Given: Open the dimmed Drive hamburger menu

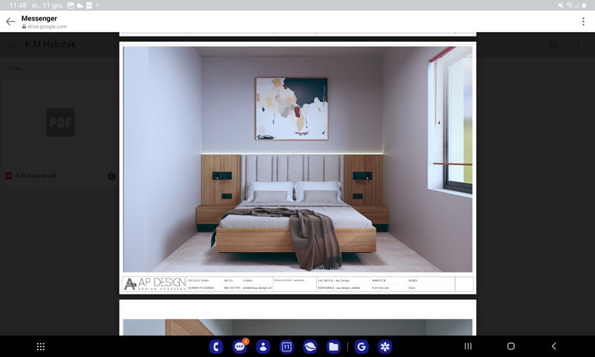Looking at the screenshot, I should (x=13, y=45).
